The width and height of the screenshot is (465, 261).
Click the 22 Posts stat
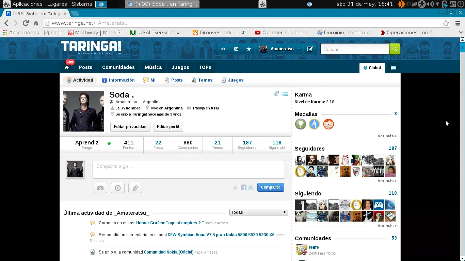[158, 145]
